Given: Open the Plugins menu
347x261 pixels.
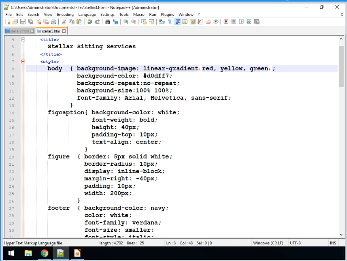Looking at the screenshot, I should (x=167, y=15).
